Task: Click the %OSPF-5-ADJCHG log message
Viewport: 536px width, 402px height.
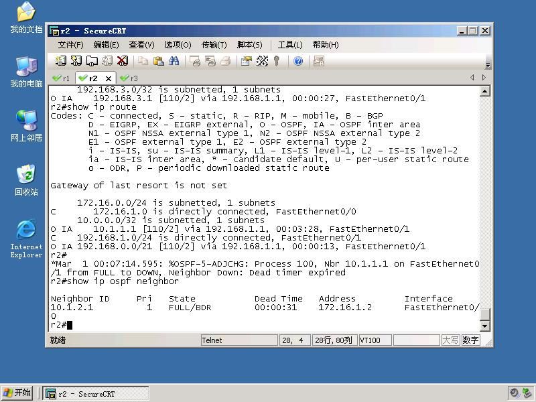Action: pos(265,269)
